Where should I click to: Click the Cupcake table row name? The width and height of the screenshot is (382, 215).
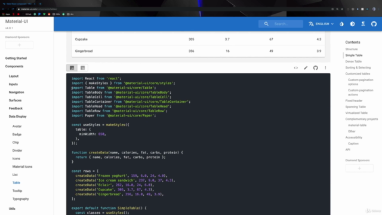pyautogui.click(x=81, y=39)
